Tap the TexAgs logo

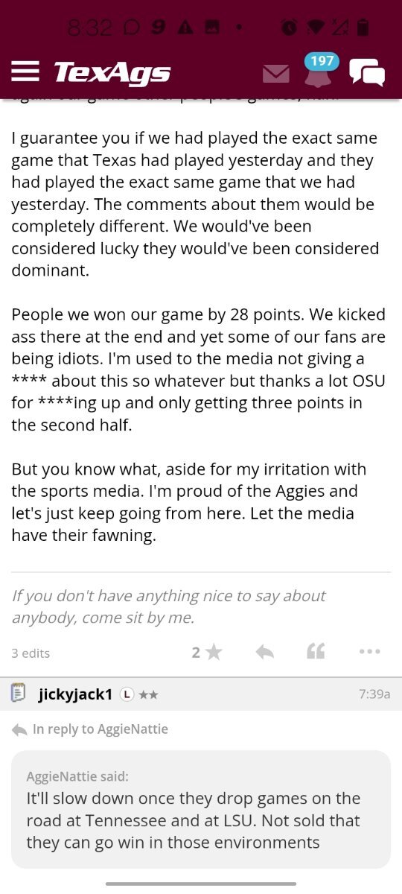point(112,73)
